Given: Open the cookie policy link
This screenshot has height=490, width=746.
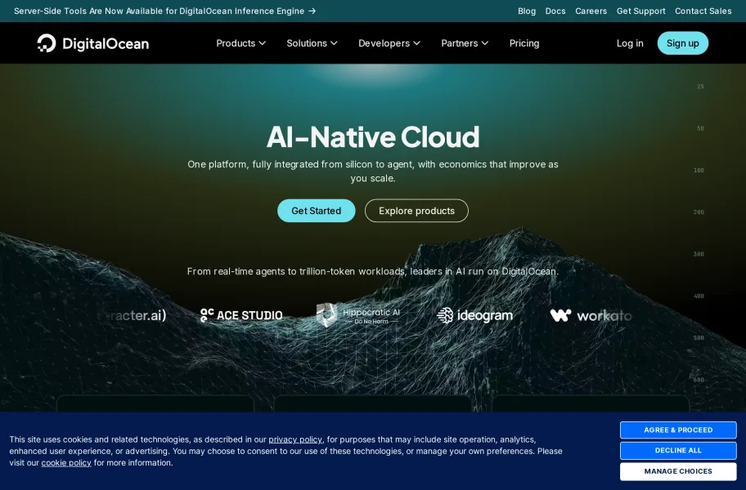Looking at the screenshot, I should 66,463.
